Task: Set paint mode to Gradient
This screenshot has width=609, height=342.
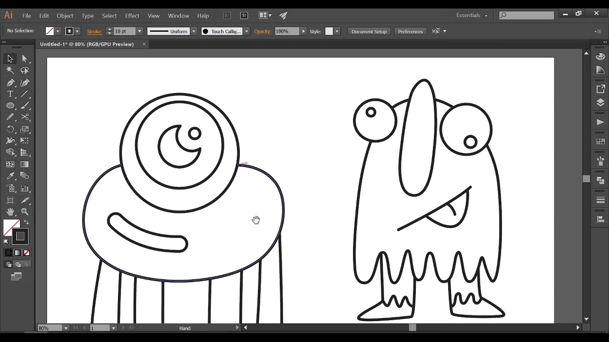Action: point(18,253)
